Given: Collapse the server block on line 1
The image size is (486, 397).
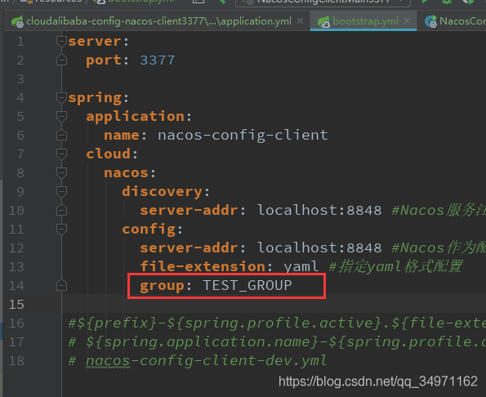Looking at the screenshot, I should tap(62, 41).
